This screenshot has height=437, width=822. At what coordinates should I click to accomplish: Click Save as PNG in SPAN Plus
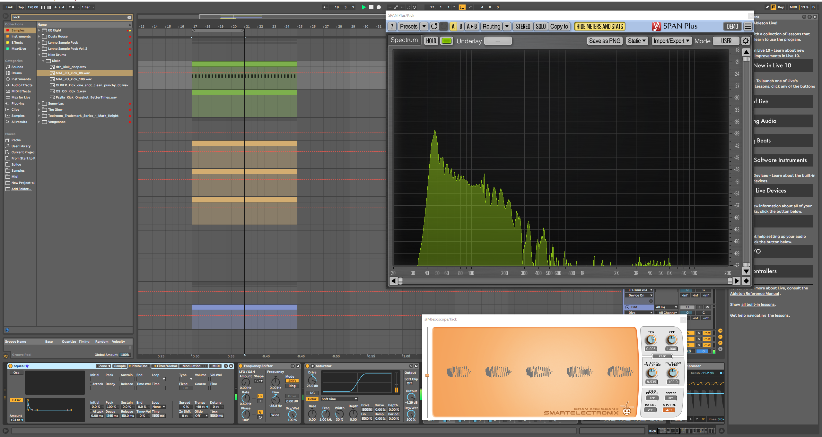(x=605, y=41)
